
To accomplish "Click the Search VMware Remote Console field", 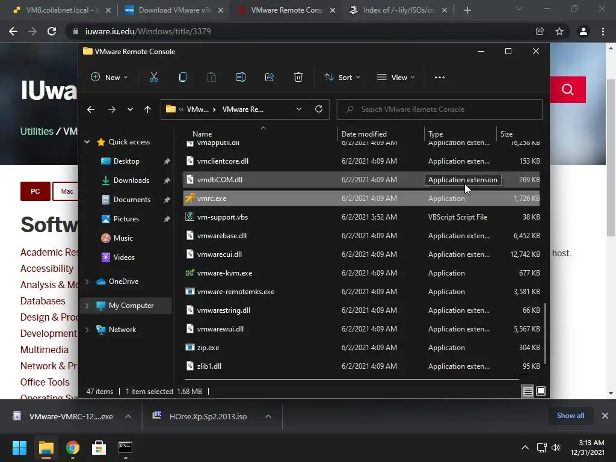I will coord(440,109).
